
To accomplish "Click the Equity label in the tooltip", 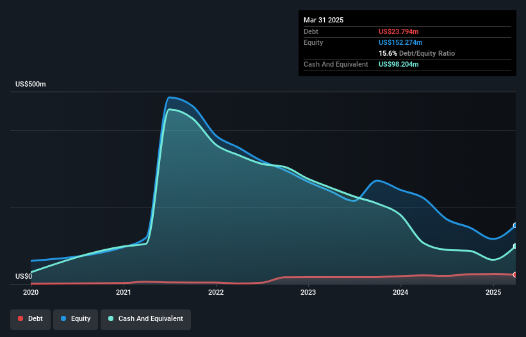I will 313,42.
